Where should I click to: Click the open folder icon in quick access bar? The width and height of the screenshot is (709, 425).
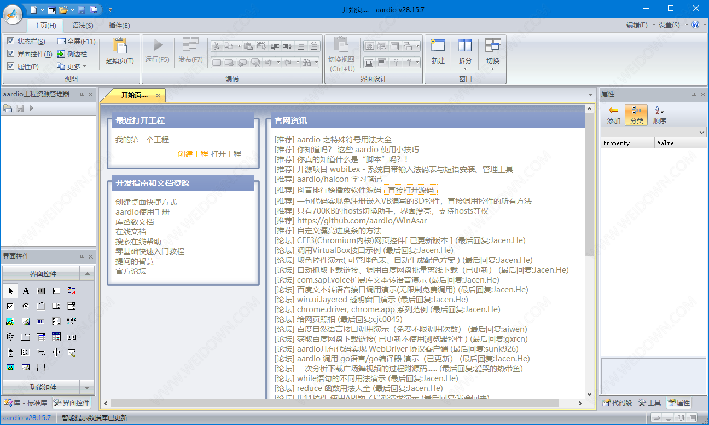tap(63, 10)
